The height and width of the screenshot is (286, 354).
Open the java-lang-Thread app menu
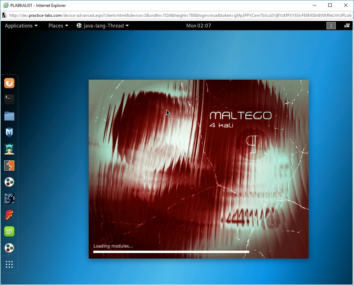103,26
